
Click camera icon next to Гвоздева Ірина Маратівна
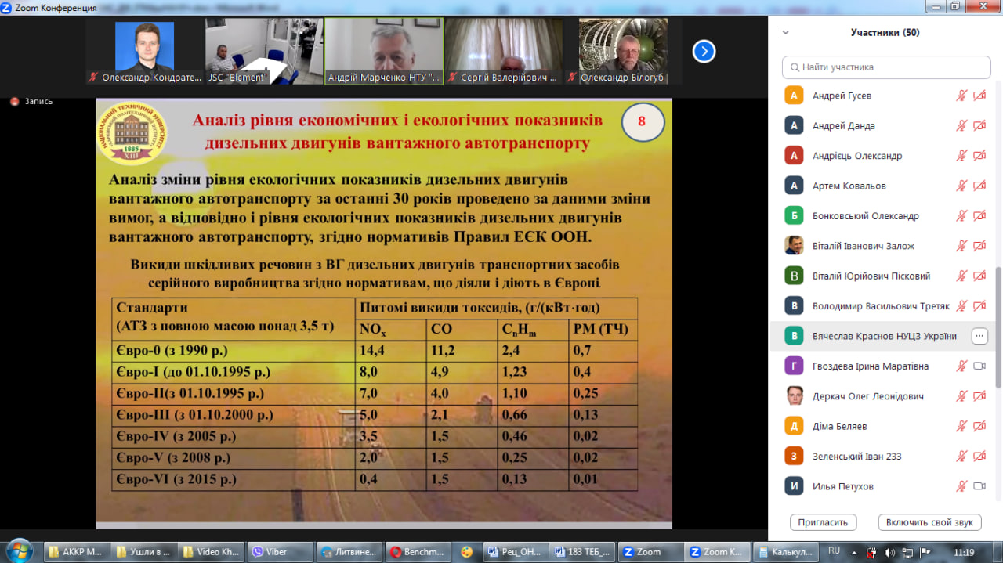979,366
